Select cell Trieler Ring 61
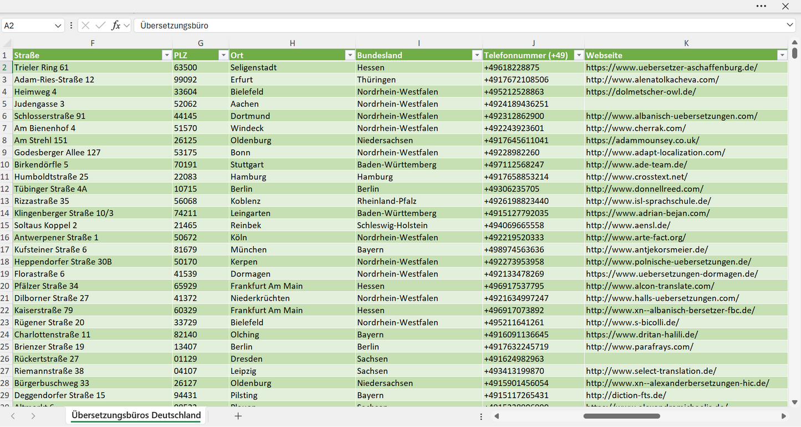 click(x=93, y=68)
